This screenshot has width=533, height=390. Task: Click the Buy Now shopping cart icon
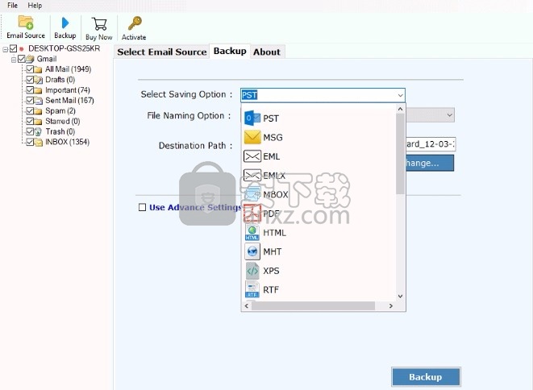pyautogui.click(x=99, y=24)
